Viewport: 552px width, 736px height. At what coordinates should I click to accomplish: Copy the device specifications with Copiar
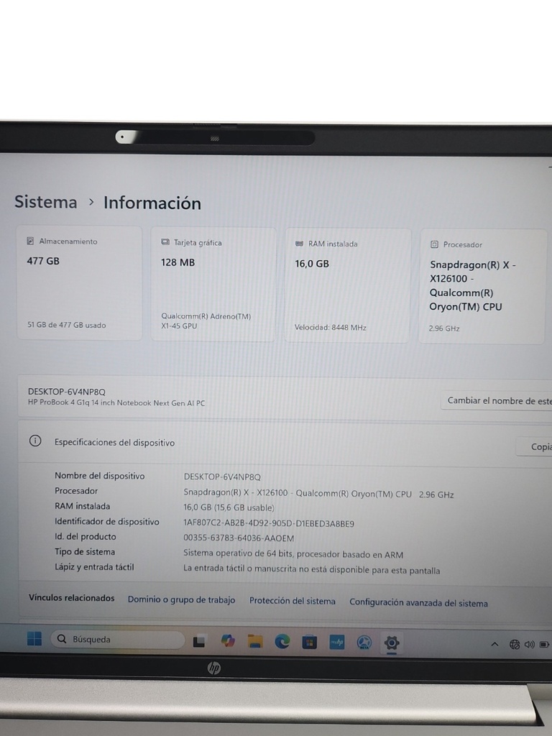(534, 447)
